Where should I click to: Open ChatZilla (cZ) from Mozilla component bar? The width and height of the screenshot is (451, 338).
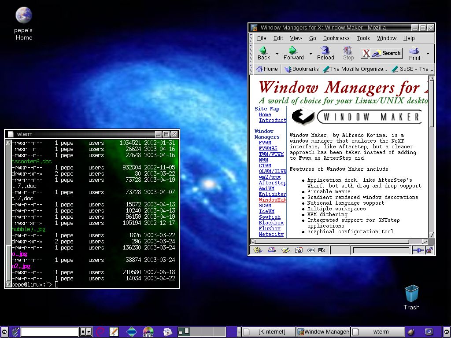click(x=311, y=250)
